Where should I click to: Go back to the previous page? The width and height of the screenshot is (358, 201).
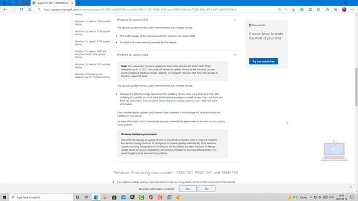pyautogui.click(x=5, y=9)
